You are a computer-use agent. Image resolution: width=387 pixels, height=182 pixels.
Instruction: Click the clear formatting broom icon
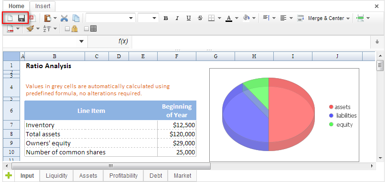point(30,29)
